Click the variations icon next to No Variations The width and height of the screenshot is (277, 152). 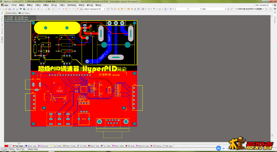tap(275, 5)
